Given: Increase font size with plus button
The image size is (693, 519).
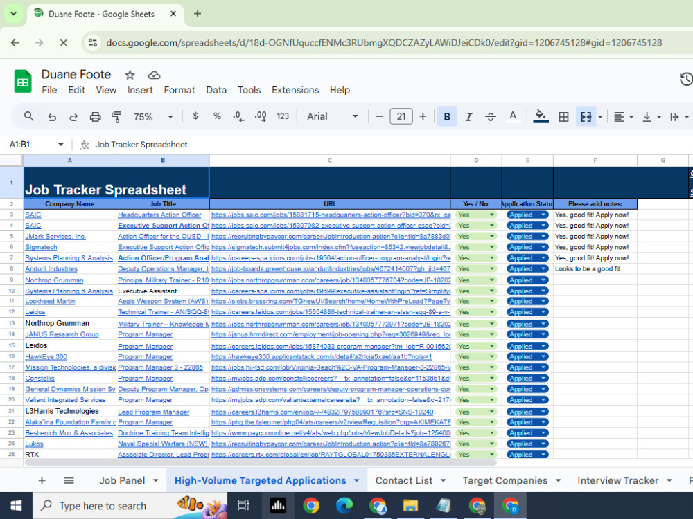Looking at the screenshot, I should click(x=423, y=116).
